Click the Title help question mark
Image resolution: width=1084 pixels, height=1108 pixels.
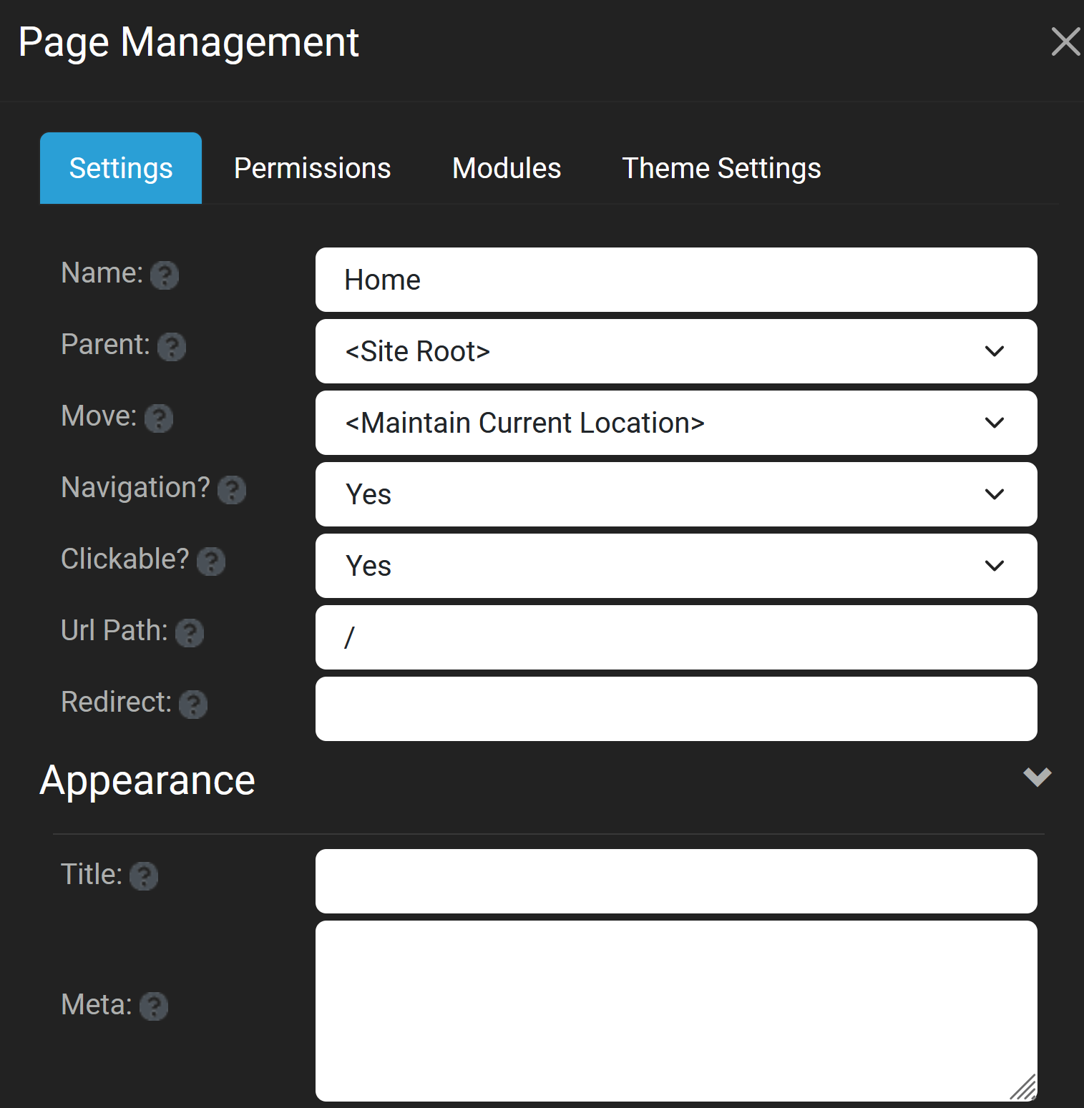[145, 876]
